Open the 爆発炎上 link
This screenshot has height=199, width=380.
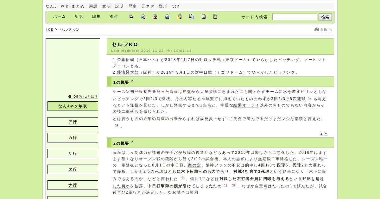coord(208,119)
